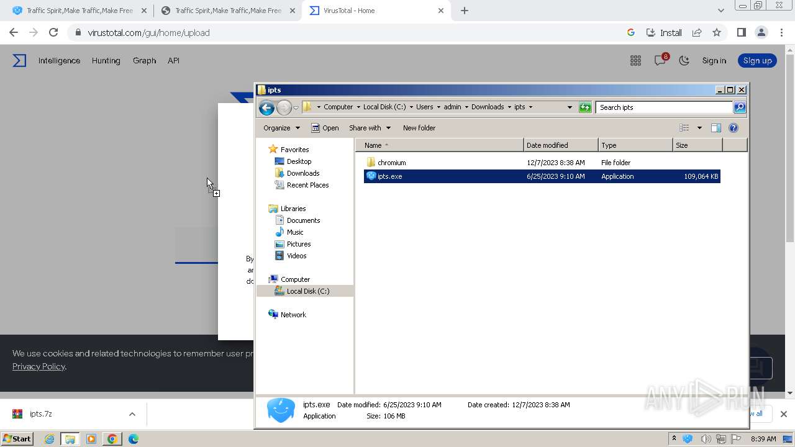795x447 pixels.
Task: Open Microsoft Edge from taskbar
Action: (x=133, y=439)
